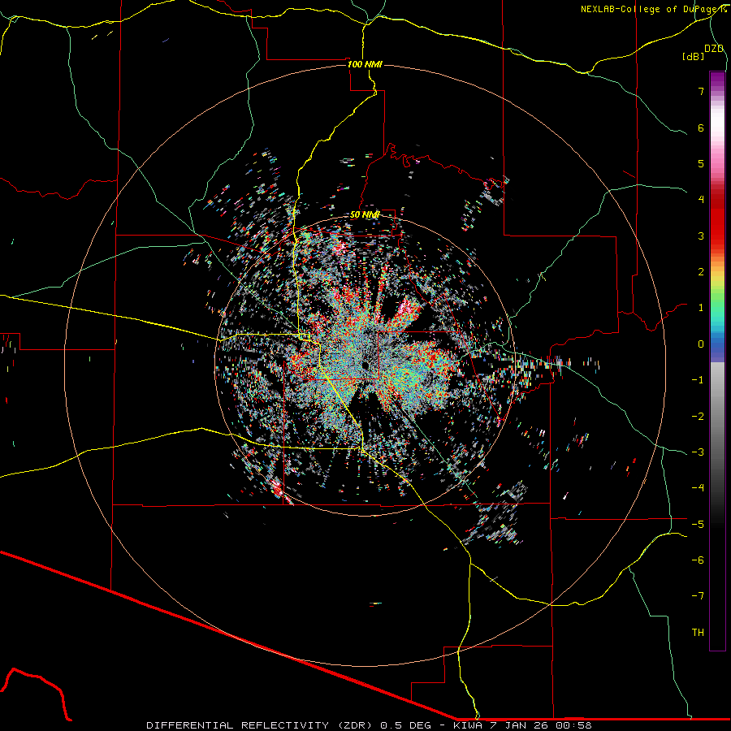Select the positive 6 scale label
Viewport: 731px width, 731px height.
701,128
